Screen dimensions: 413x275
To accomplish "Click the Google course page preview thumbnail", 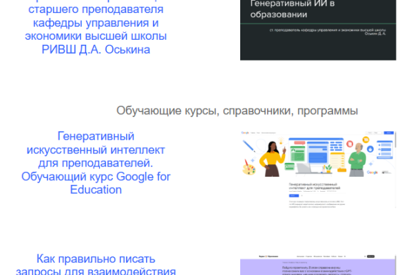I will pos(318,167).
